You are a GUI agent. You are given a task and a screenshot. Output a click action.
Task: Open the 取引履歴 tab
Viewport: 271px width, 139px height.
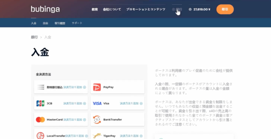(60, 23)
